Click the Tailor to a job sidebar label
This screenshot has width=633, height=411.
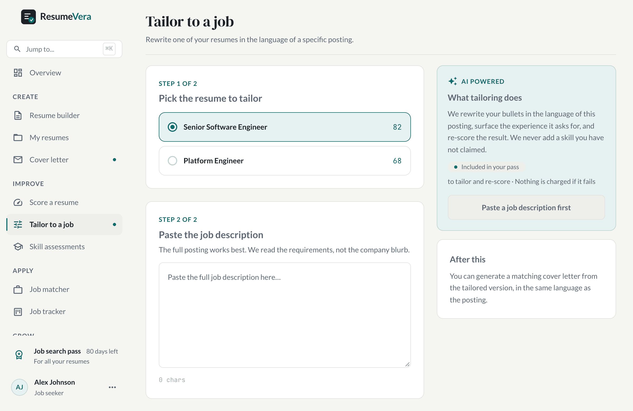tap(52, 224)
